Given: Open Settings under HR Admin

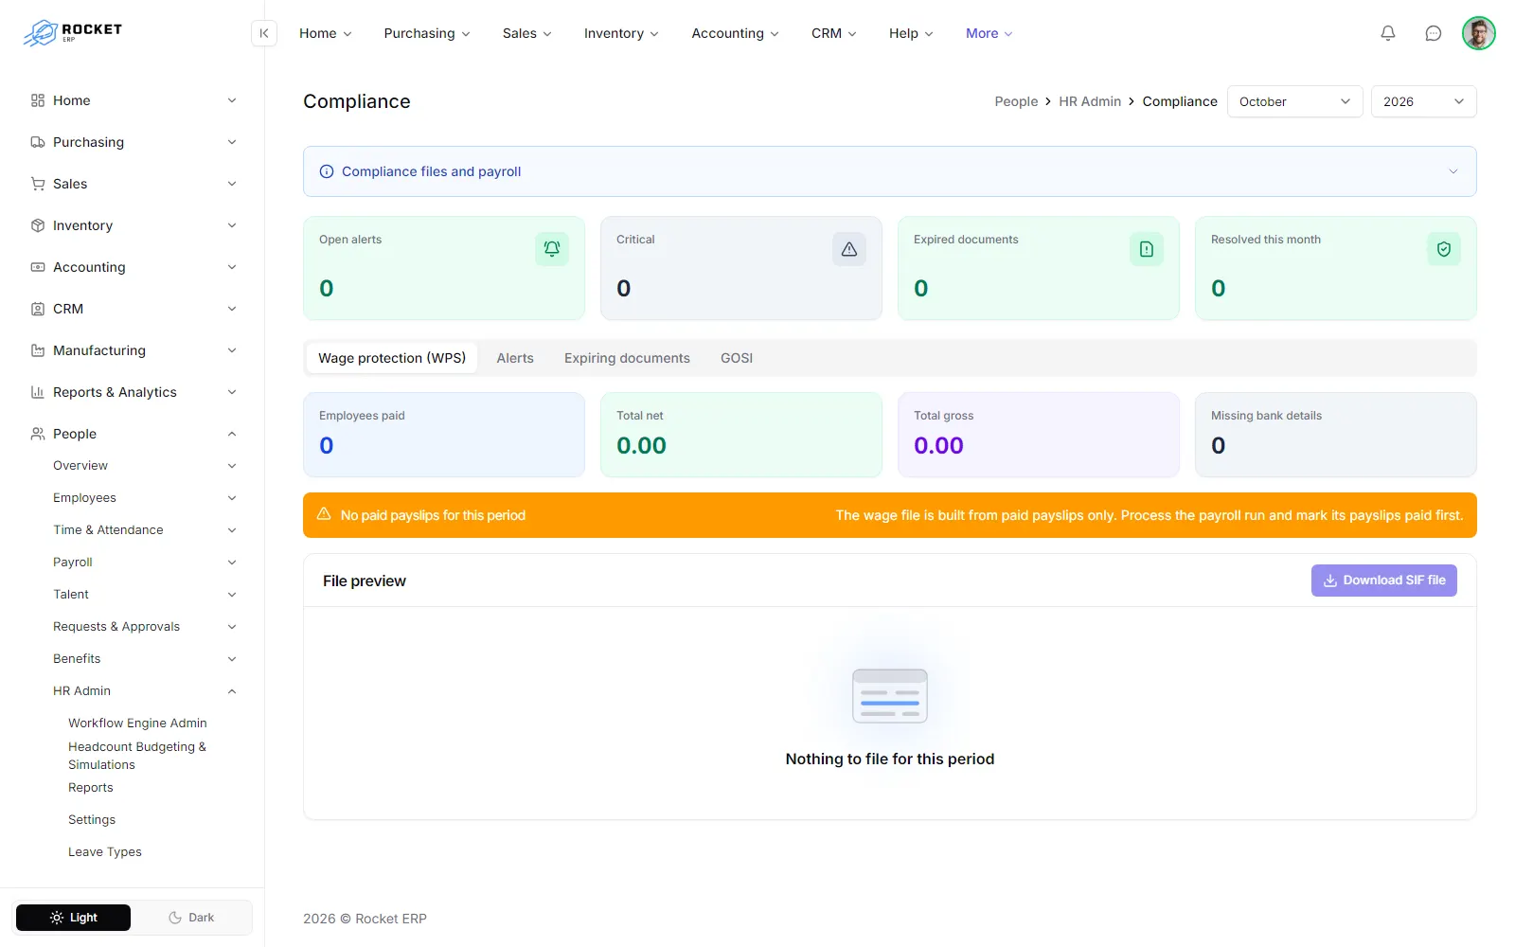Looking at the screenshot, I should click(92, 820).
